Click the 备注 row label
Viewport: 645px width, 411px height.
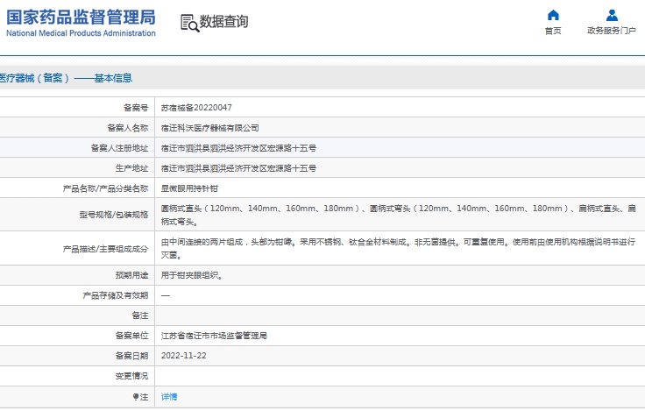pyautogui.click(x=140, y=315)
